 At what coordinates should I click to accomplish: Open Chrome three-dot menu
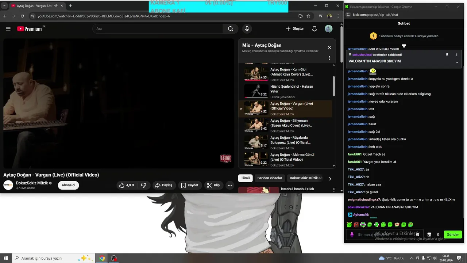click(337, 16)
